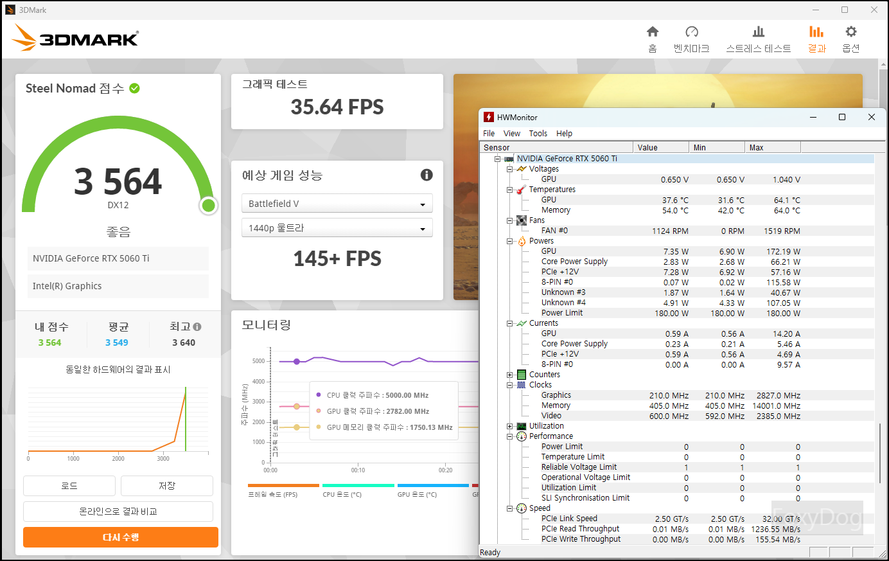Image resolution: width=889 pixels, height=561 pixels.
Task: Click the Currents waveform icon
Action: pos(522,323)
